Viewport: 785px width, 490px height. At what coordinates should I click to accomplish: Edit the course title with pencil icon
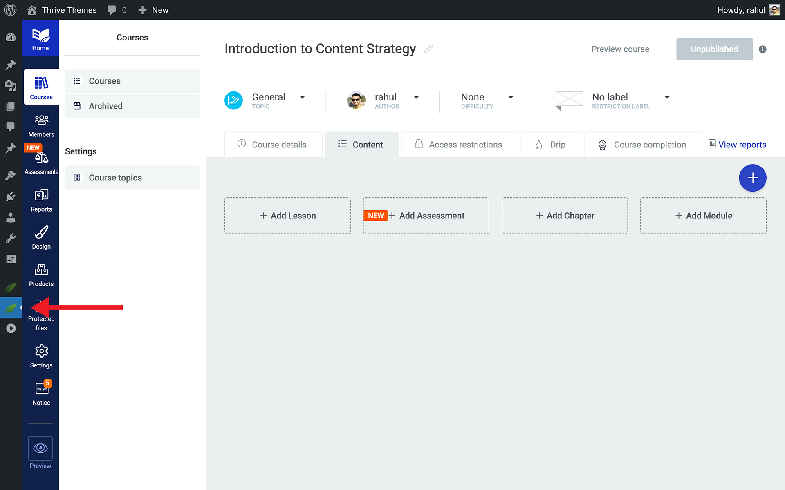point(428,49)
